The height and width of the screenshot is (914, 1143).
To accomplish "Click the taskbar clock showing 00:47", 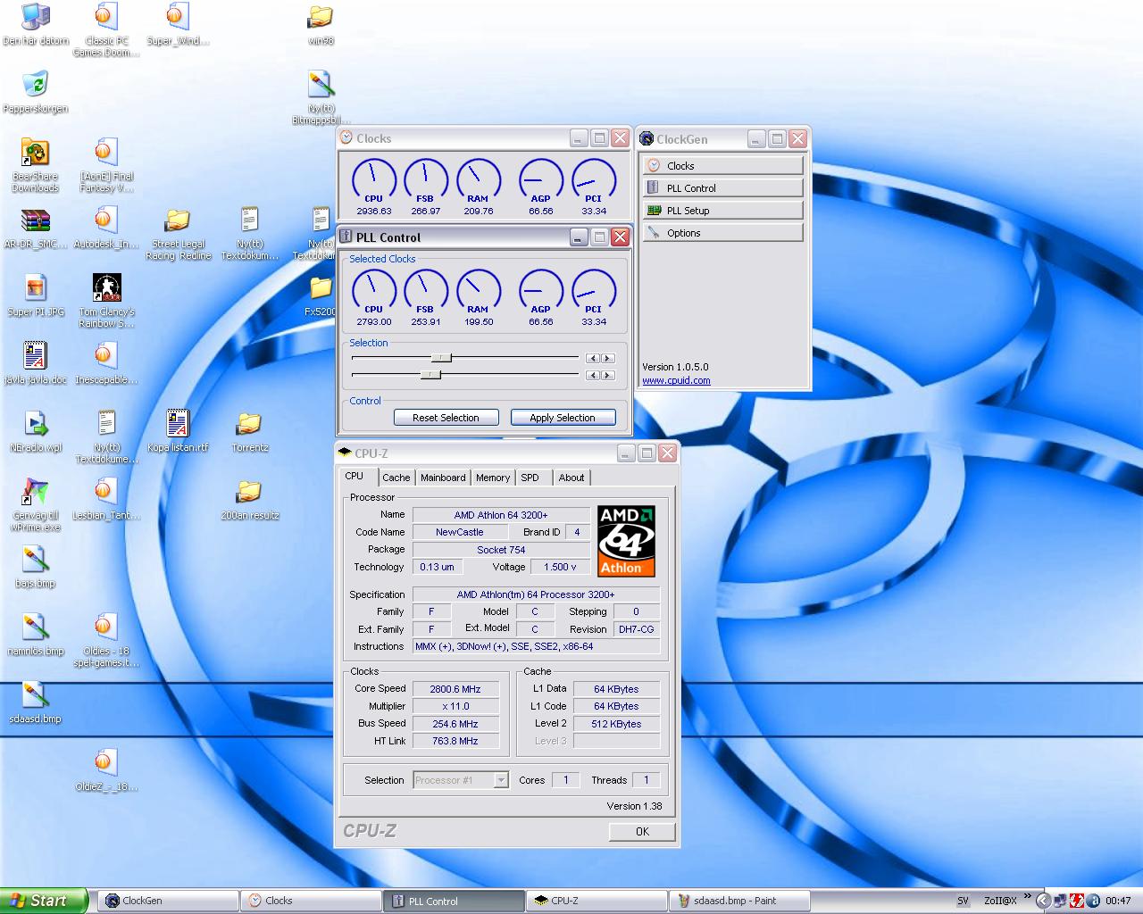I will 1118,901.
